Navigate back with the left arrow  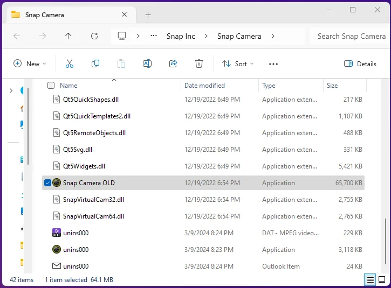pyautogui.click(x=17, y=37)
